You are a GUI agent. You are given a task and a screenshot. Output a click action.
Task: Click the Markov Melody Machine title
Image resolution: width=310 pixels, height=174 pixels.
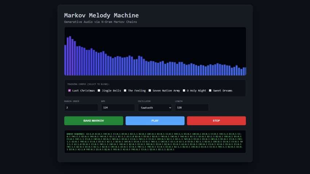[101, 15]
